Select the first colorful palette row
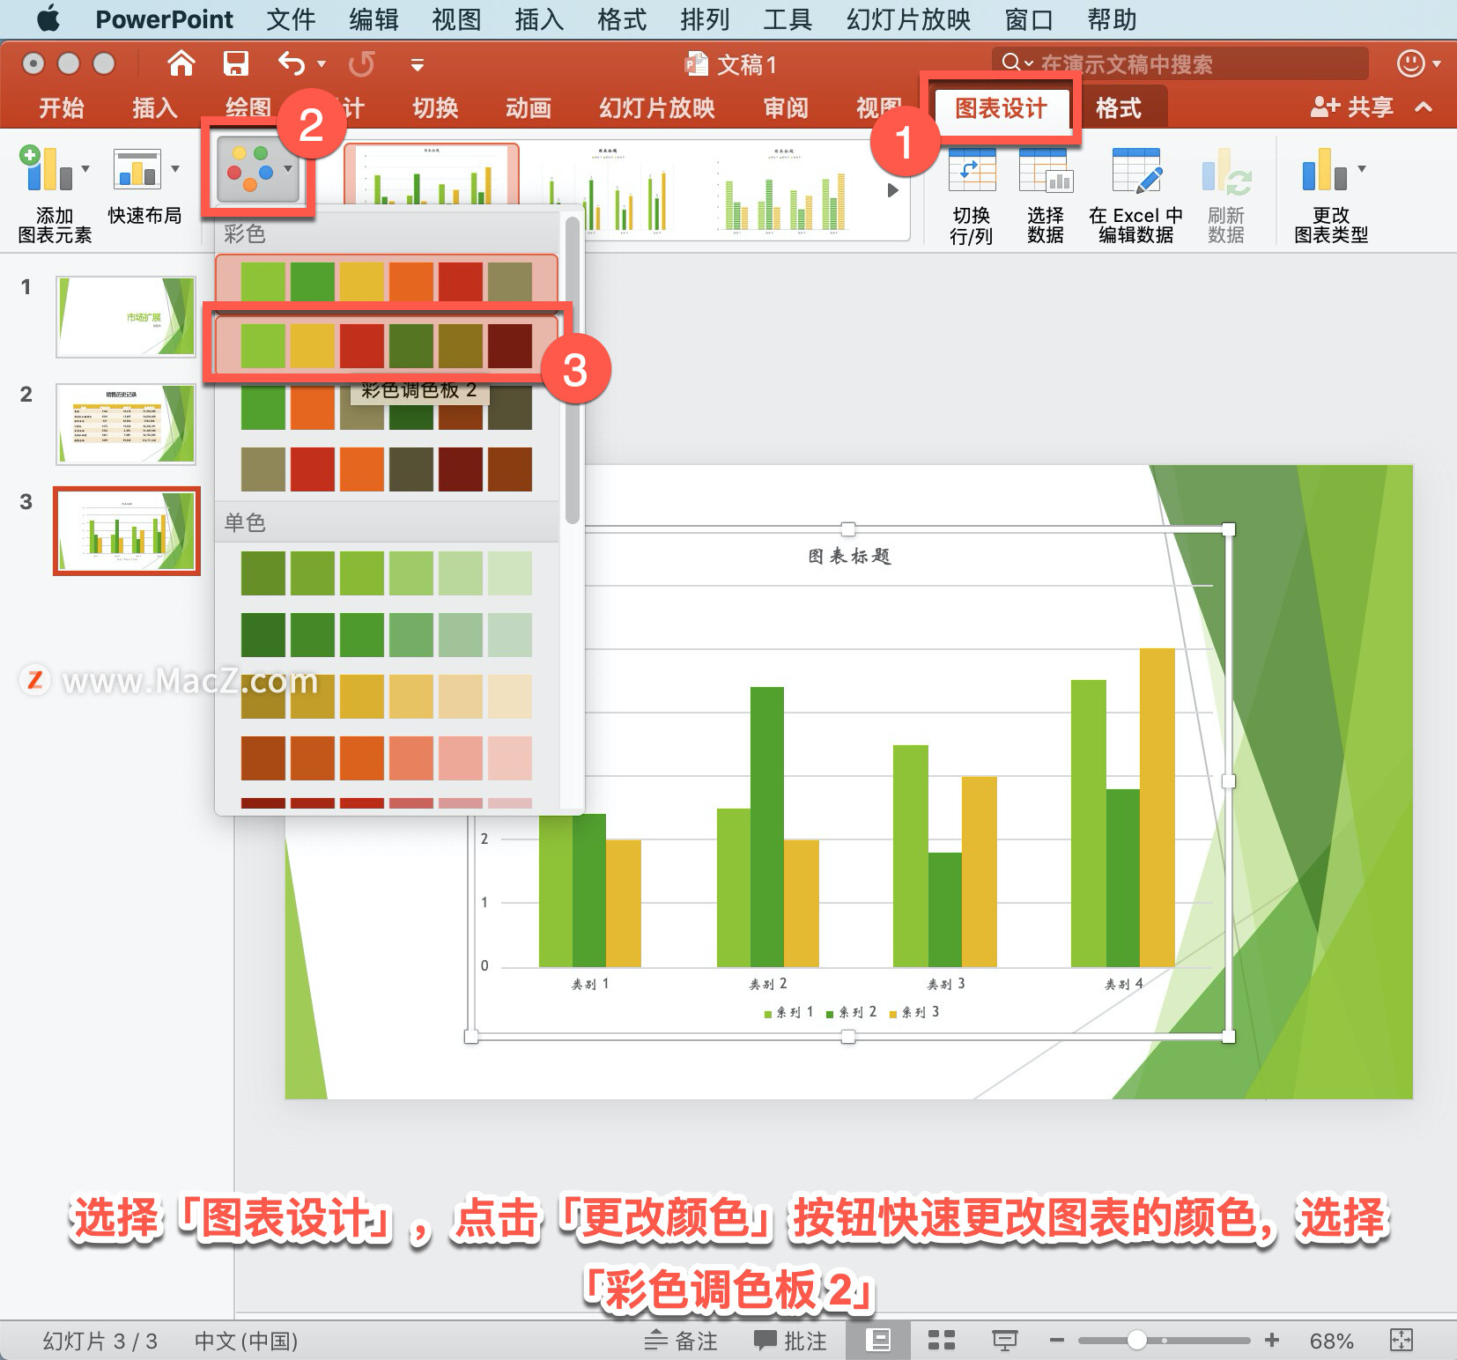1457x1360 pixels. tap(387, 282)
